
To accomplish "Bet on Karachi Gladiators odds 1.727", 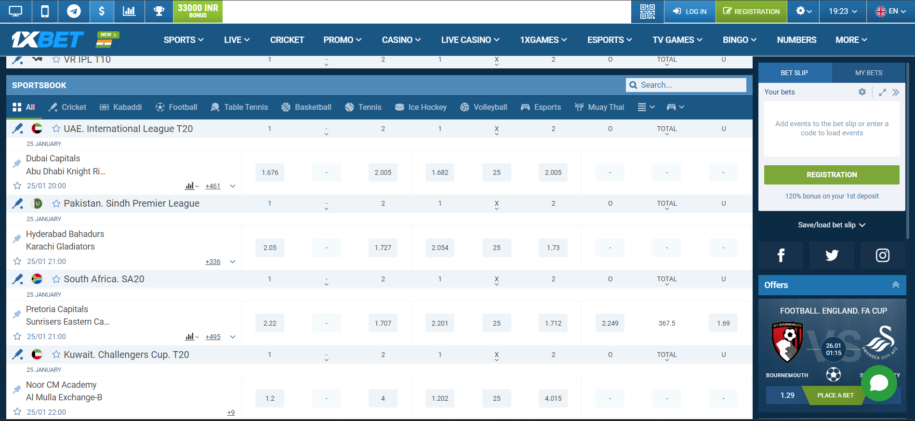I will click(383, 248).
